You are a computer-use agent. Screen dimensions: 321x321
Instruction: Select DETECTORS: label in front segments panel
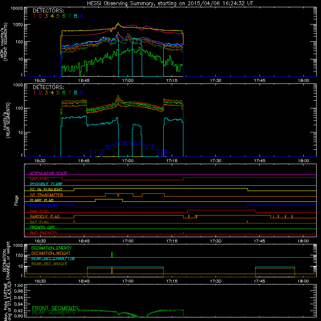point(48,10)
